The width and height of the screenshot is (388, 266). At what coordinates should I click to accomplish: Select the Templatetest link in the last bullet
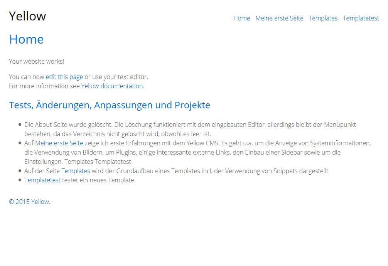point(42,180)
